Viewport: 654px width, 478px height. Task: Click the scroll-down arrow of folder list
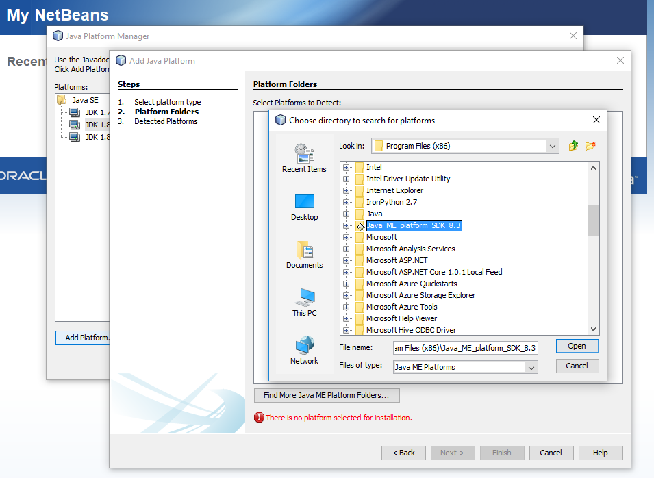click(593, 329)
